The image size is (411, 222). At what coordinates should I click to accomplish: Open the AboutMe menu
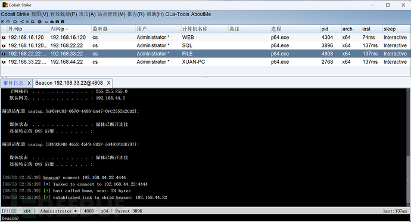tap(201, 14)
